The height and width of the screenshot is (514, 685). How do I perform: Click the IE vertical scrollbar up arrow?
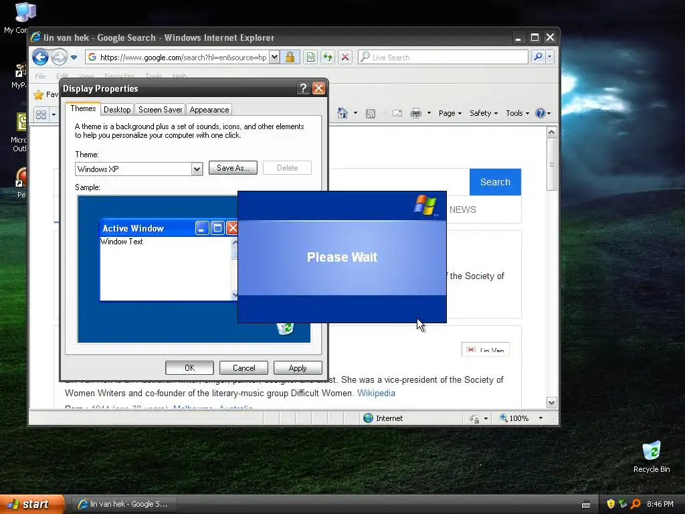[552, 132]
